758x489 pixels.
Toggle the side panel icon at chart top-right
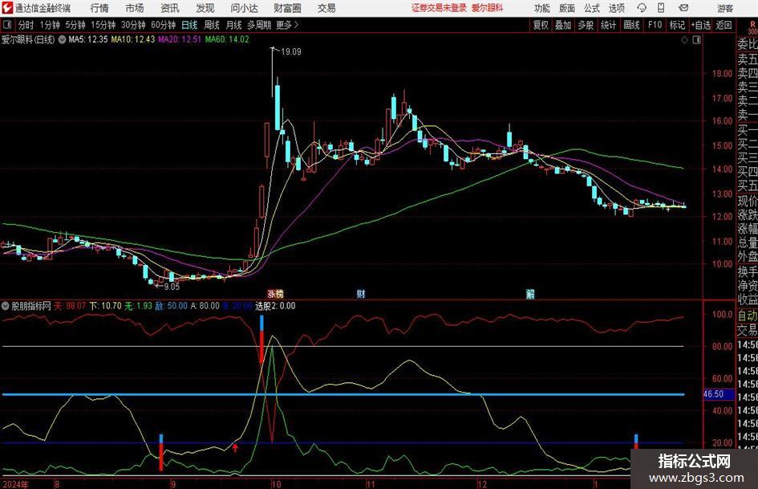(x=696, y=40)
